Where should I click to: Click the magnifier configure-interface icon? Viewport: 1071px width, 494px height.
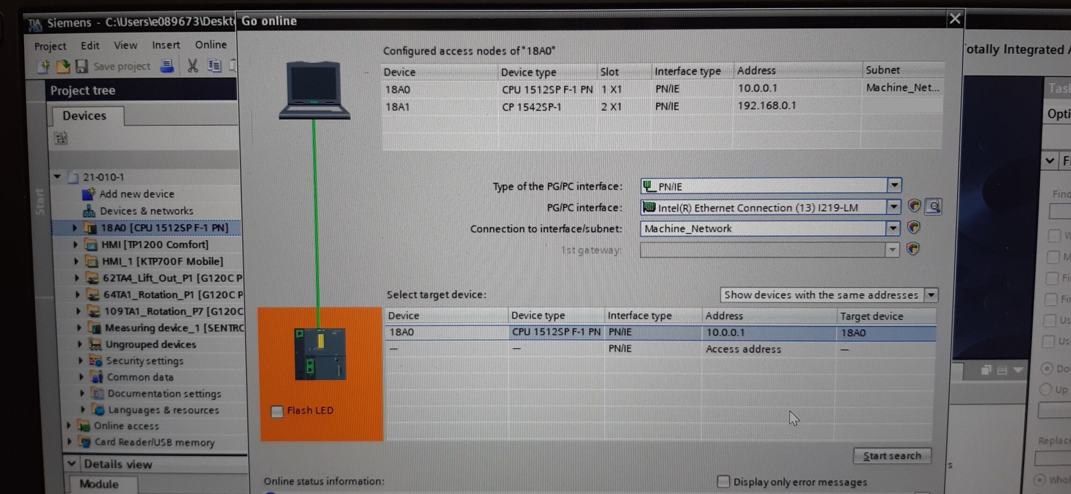click(933, 206)
